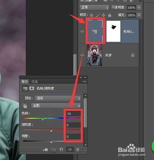154x160 pixels.
Task: Click the lock all padlock icon
Action: click(110, 15)
